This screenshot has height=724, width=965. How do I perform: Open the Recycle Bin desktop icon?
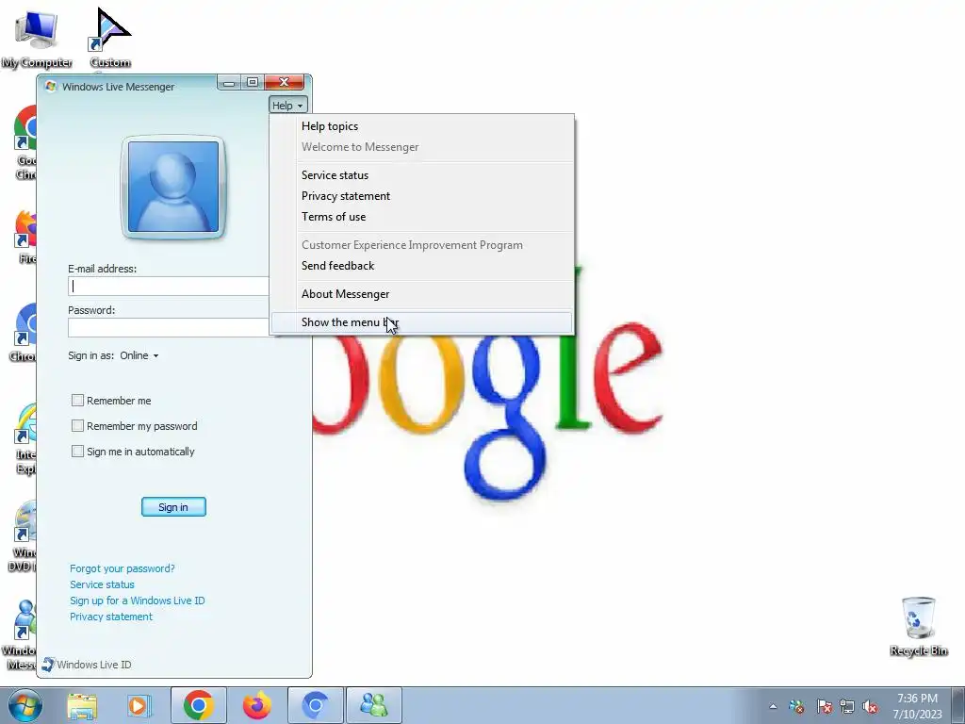click(918, 626)
